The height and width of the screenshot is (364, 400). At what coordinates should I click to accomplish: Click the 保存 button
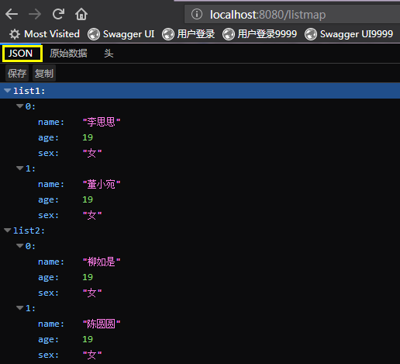(x=17, y=74)
